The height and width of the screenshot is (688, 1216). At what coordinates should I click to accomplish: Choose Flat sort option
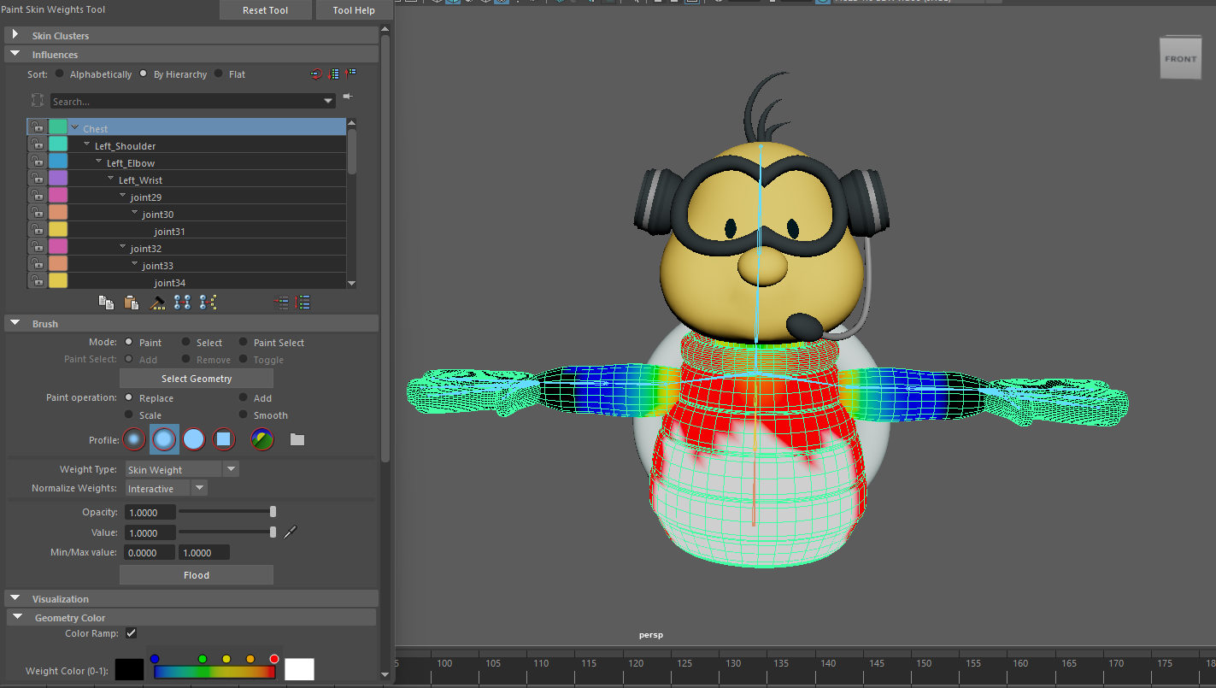coord(219,74)
